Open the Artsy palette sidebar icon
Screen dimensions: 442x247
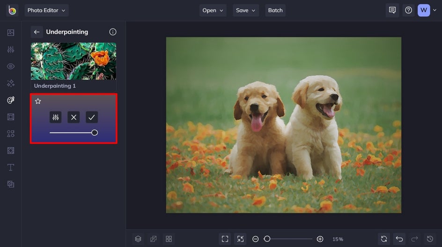(11, 100)
